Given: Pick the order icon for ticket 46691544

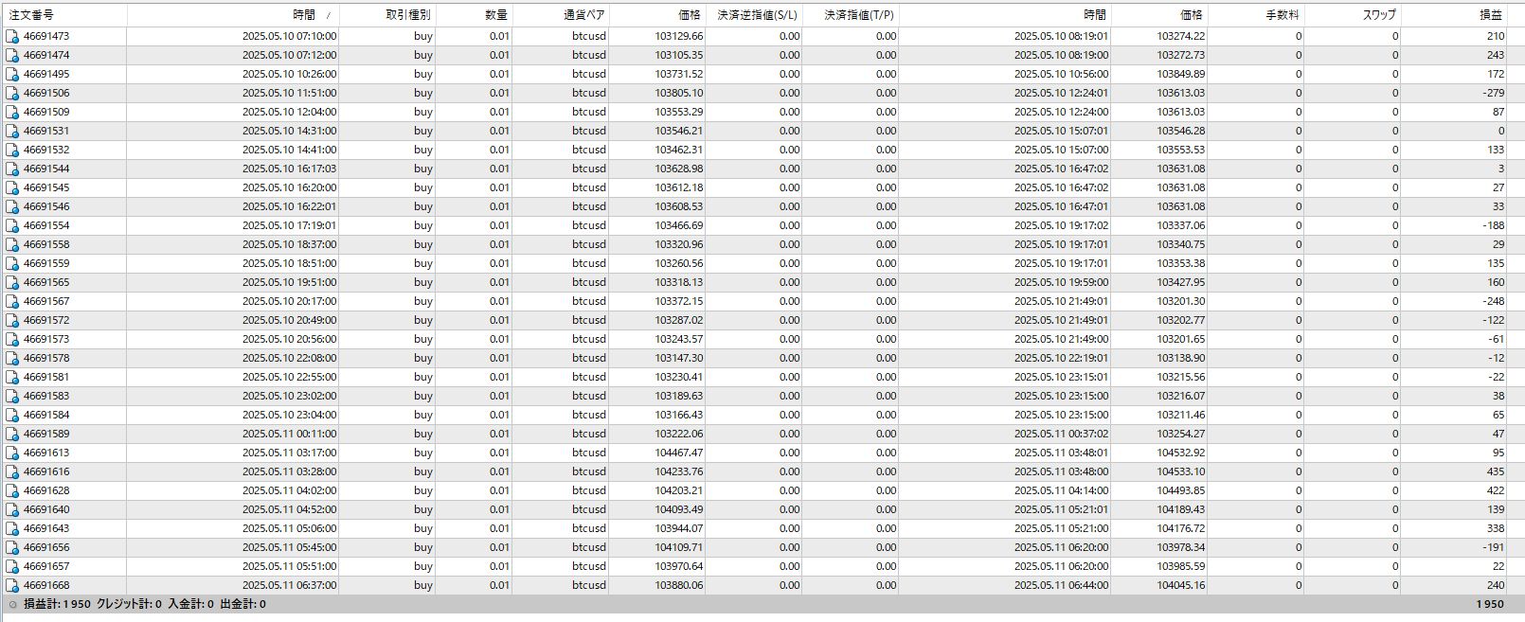Looking at the screenshot, I should 12,169.
